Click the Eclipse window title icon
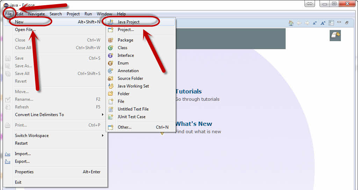This screenshot has height=190, width=358. [x=6, y=5]
